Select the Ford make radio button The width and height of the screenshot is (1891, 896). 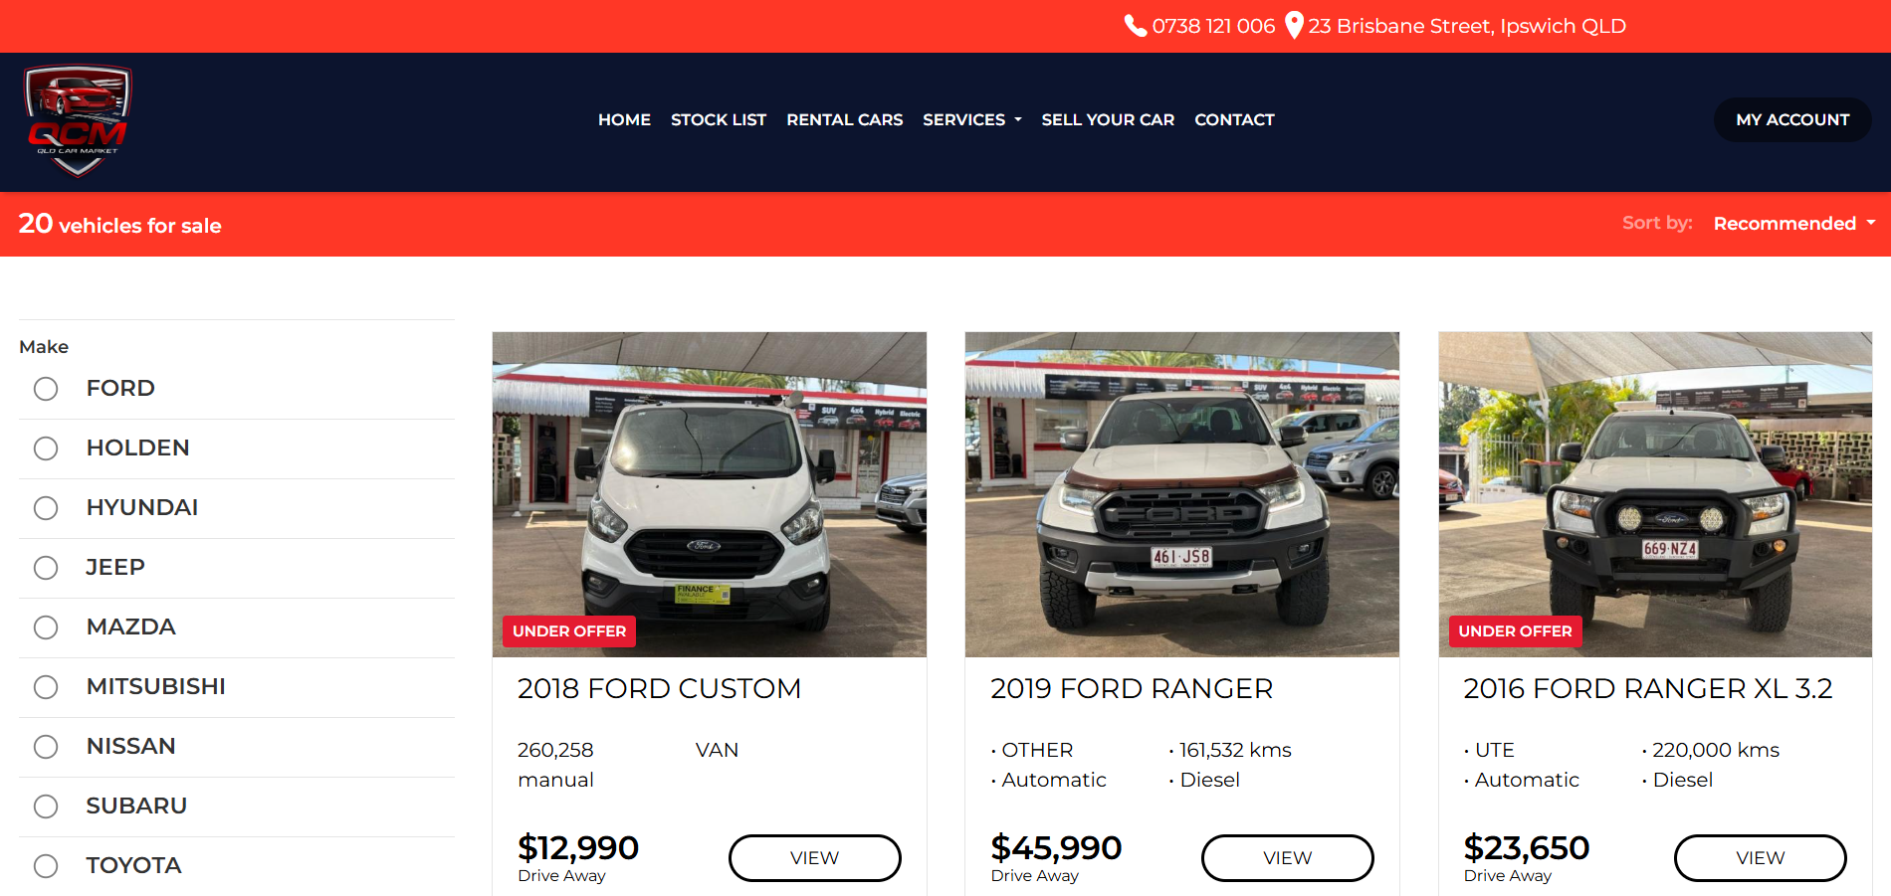(46, 389)
